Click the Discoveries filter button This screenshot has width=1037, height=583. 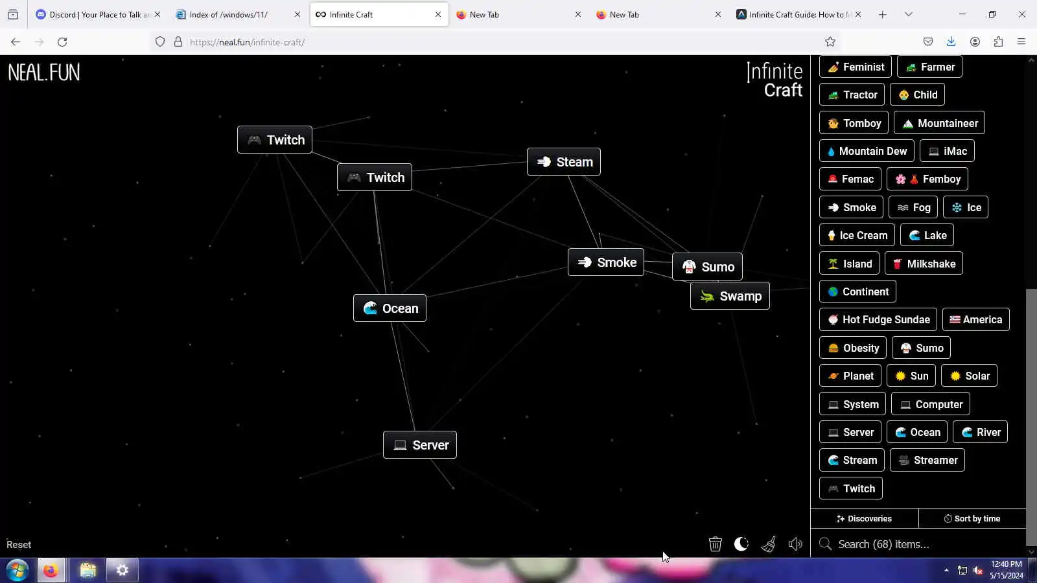(x=864, y=518)
